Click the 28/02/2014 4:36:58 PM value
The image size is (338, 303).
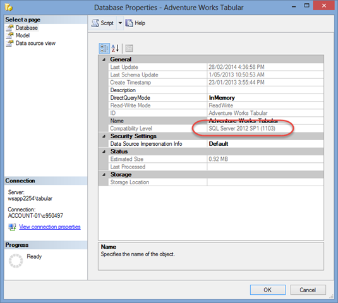coord(236,67)
